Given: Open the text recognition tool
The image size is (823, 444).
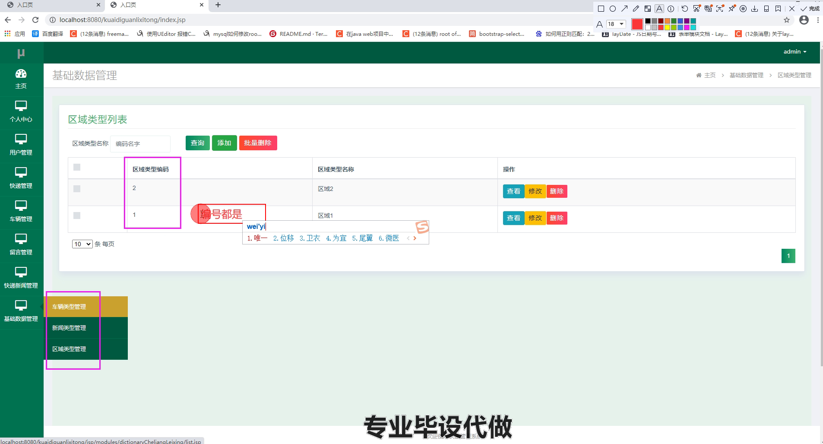Looking at the screenshot, I should point(720,9).
